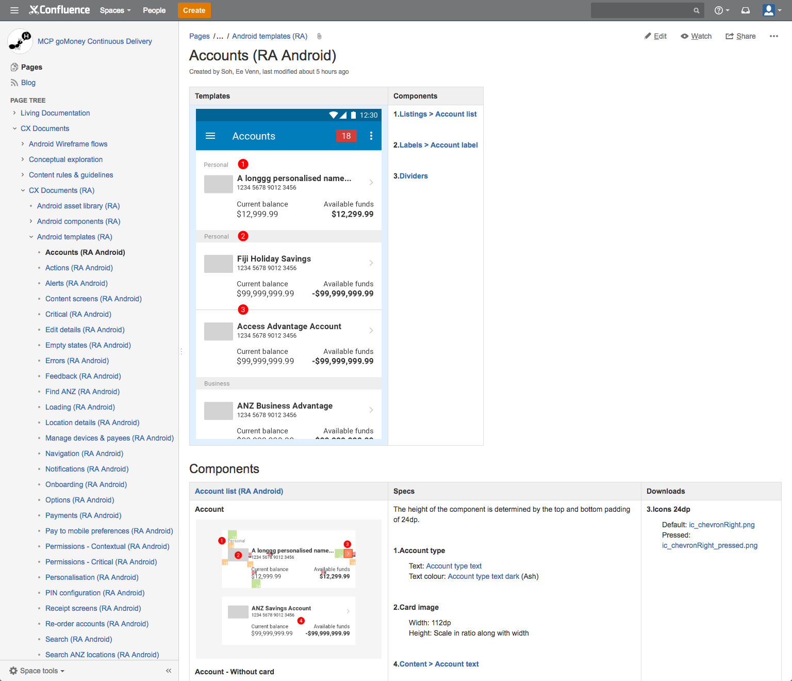Click the attachments paperclip icon
Viewport: 792px width, 681px height.
[x=319, y=36]
